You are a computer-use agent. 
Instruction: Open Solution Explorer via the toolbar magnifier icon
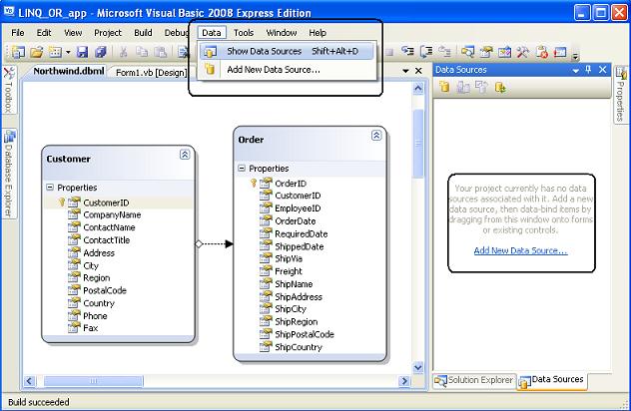pos(467,52)
